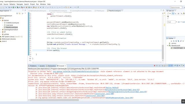185x104 pixels.
Task: Click the Console horizontal scrollbar thumb
Action: click(54, 100)
